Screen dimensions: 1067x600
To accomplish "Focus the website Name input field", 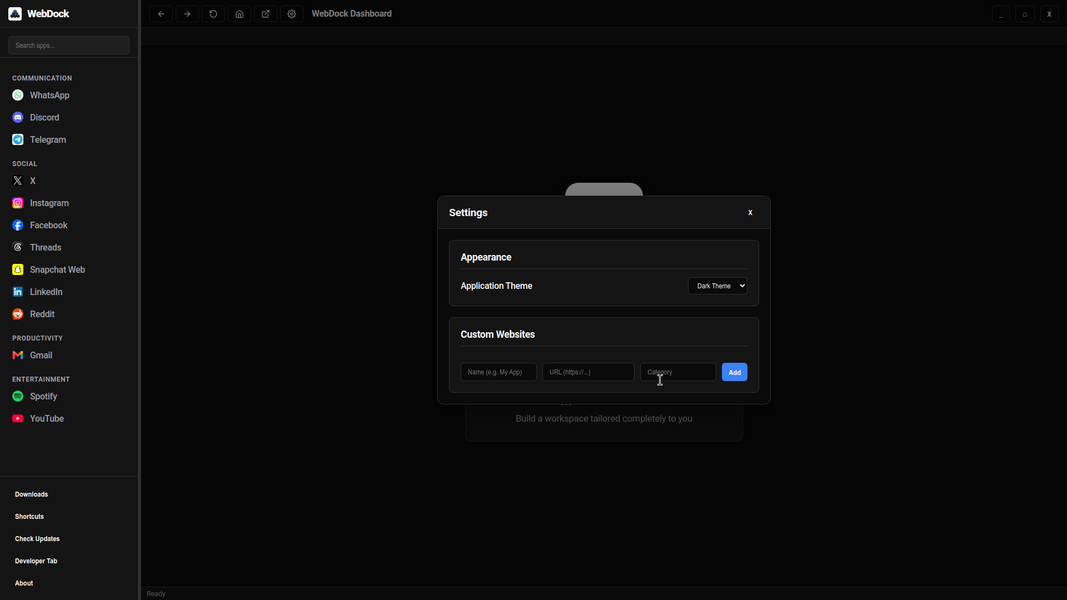I will (x=498, y=372).
